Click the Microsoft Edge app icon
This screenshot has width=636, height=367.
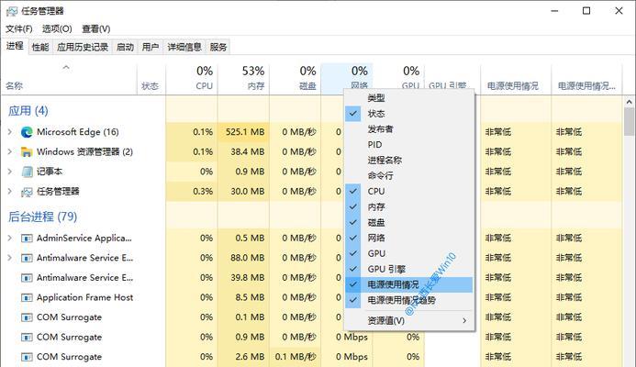pyautogui.click(x=27, y=132)
